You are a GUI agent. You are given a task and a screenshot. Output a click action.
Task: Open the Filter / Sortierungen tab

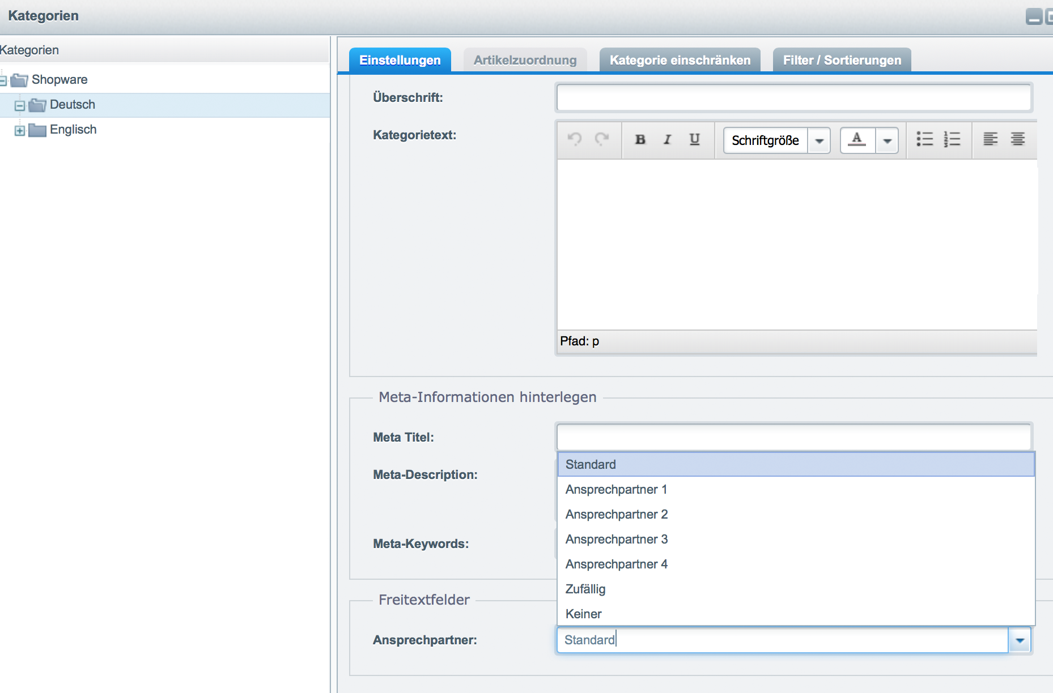(x=842, y=60)
